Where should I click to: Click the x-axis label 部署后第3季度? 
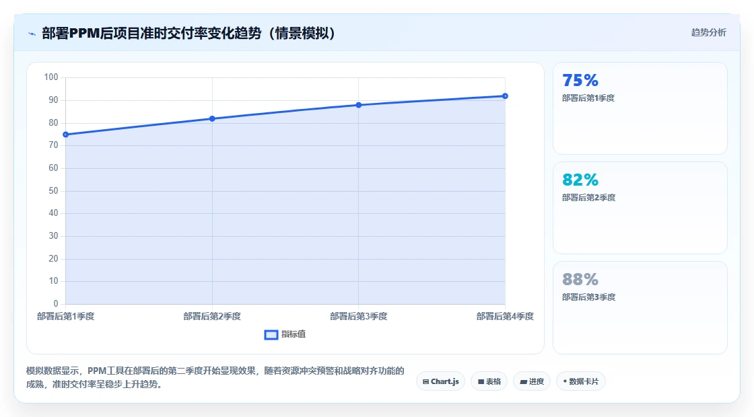[x=359, y=316]
